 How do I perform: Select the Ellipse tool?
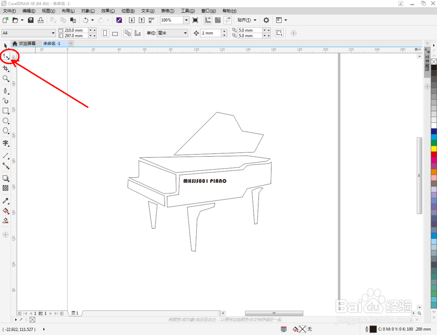point(6,121)
